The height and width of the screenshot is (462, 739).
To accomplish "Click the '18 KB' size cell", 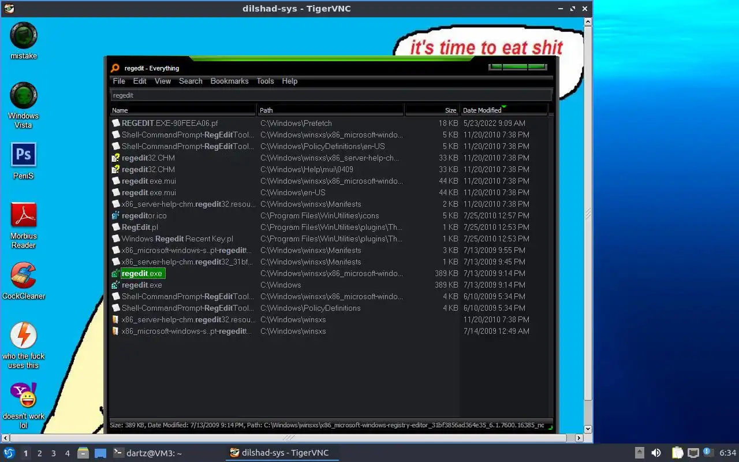I will pyautogui.click(x=448, y=123).
